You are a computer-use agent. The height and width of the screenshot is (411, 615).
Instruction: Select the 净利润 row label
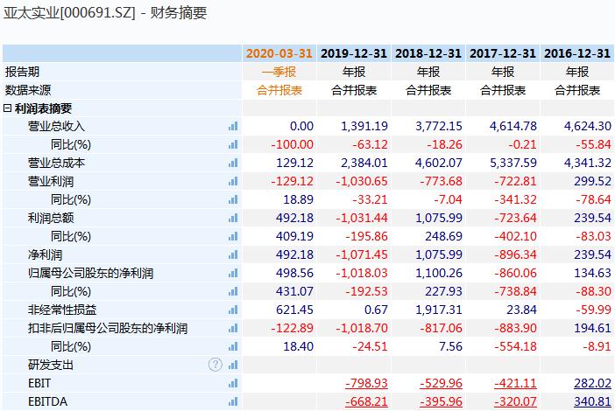(45, 254)
